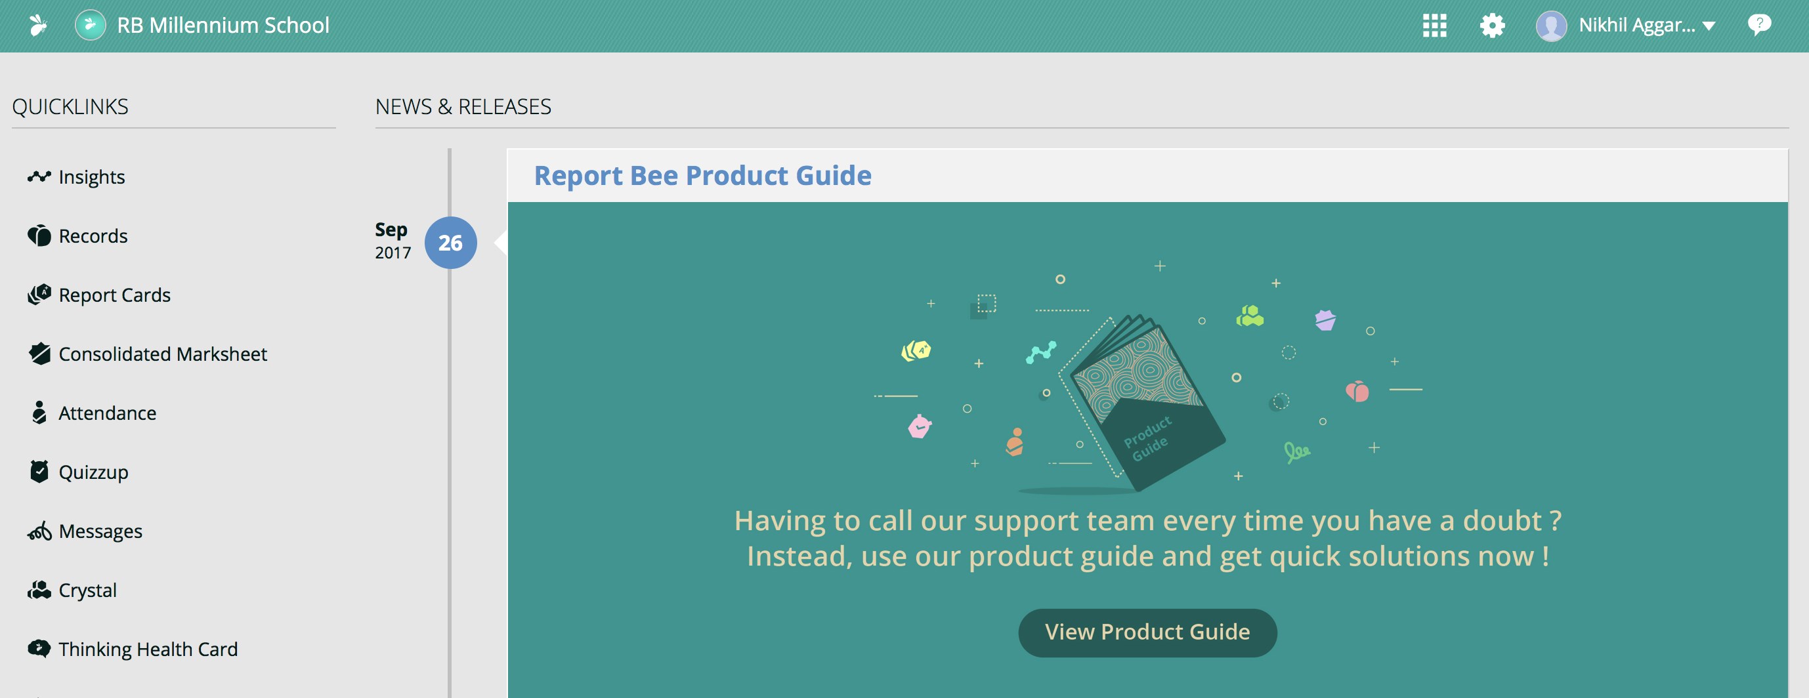Image resolution: width=1809 pixels, height=698 pixels.
Task: Expand the Nikhil Aggar... user dropdown
Action: 1709,26
